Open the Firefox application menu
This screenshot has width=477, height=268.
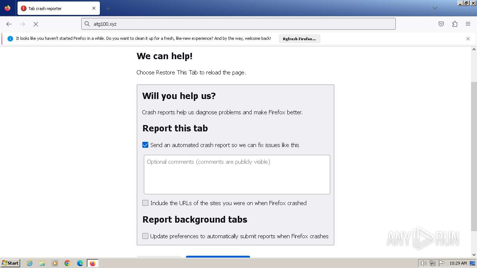pos(468,24)
